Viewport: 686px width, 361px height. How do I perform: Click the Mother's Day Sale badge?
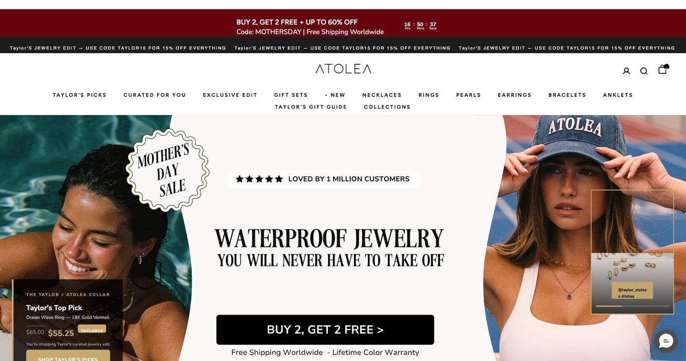(168, 170)
